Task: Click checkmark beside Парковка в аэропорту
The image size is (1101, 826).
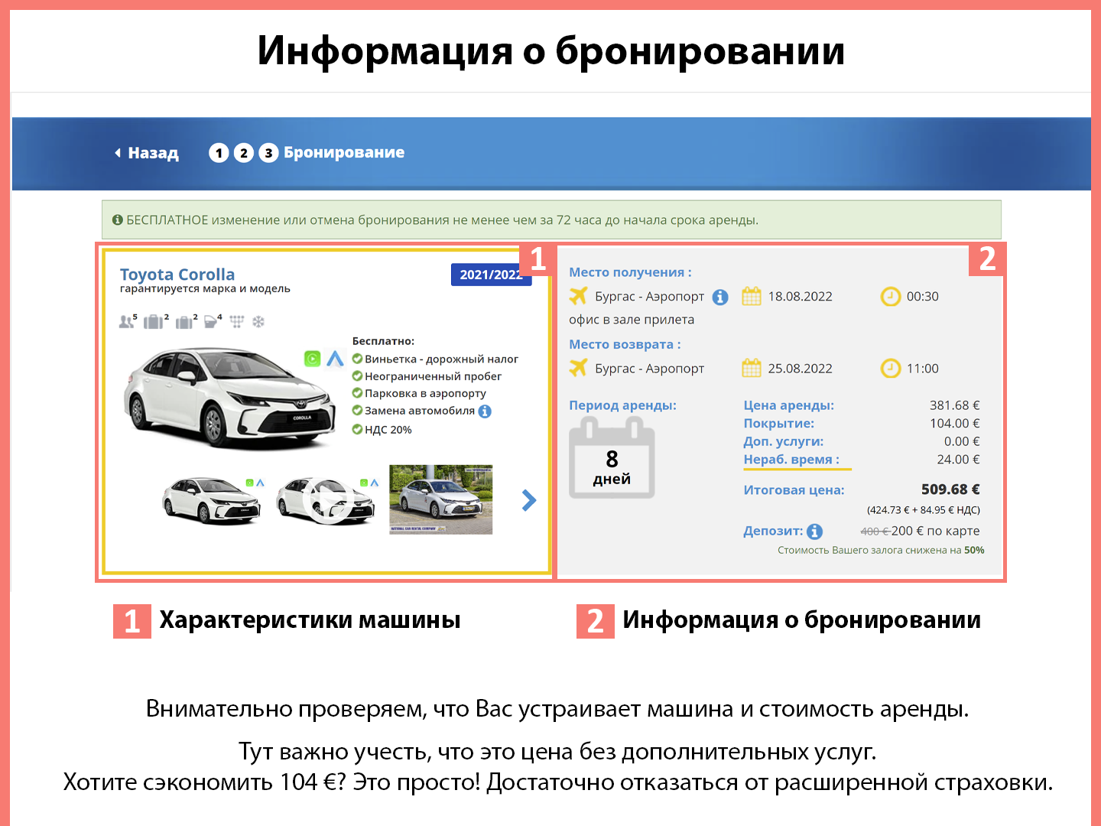Action: (357, 393)
